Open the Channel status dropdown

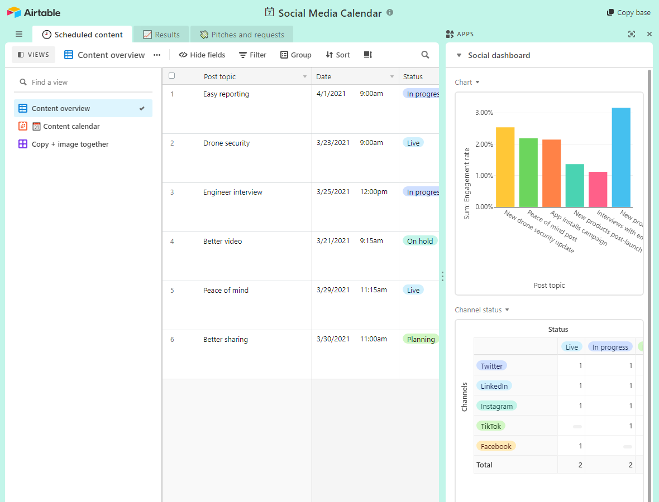click(507, 310)
